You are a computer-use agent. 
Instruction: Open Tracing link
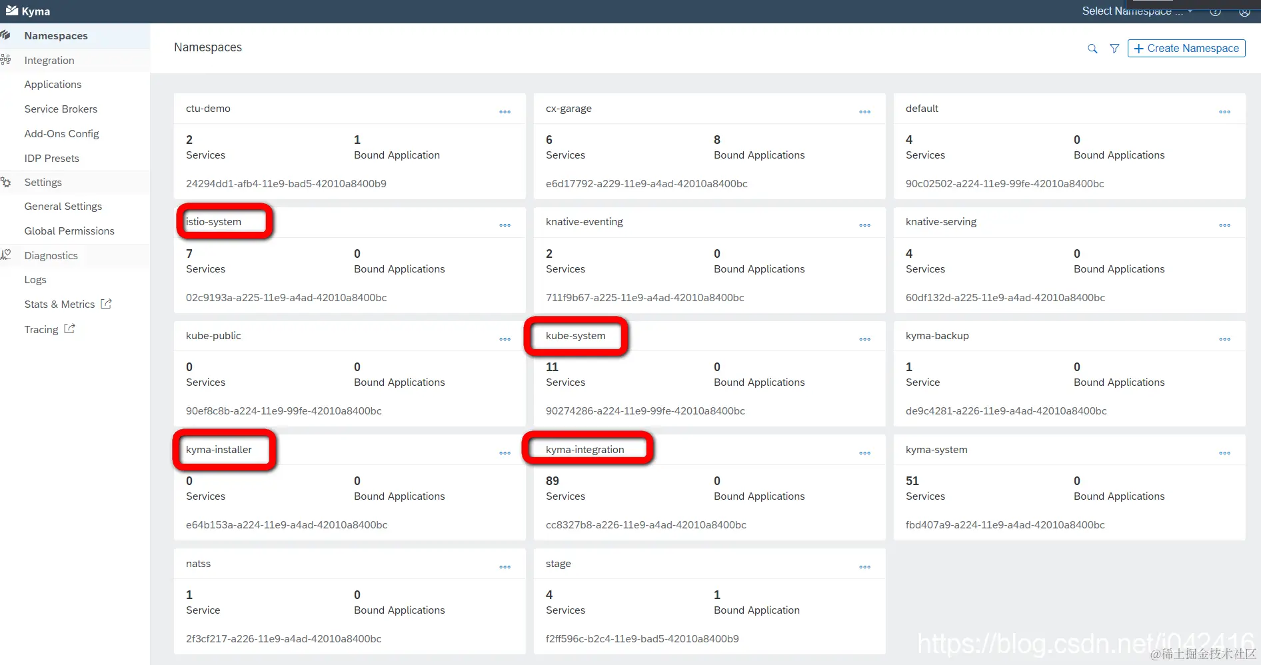pos(41,330)
